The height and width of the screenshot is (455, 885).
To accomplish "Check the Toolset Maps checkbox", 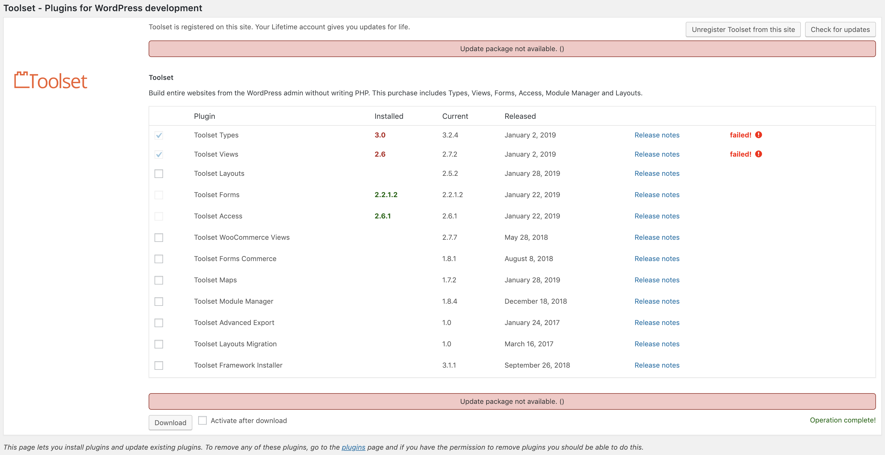I will [159, 280].
